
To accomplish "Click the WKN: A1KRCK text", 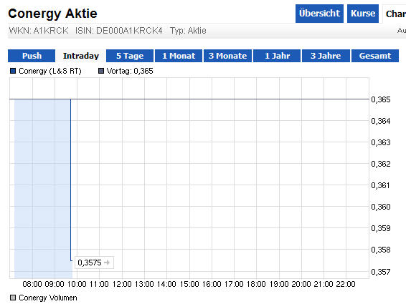I will click(39, 31).
